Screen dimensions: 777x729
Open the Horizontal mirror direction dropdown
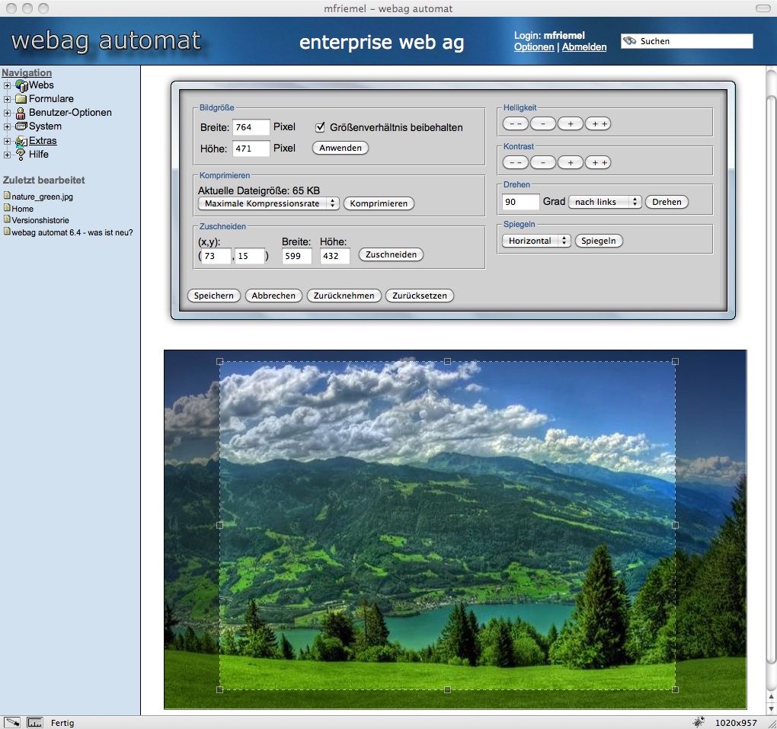click(536, 241)
